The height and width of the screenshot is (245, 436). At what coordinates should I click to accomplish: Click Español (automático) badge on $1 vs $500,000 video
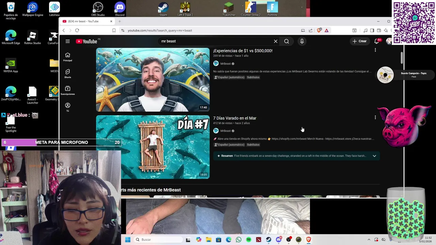pyautogui.click(x=229, y=77)
